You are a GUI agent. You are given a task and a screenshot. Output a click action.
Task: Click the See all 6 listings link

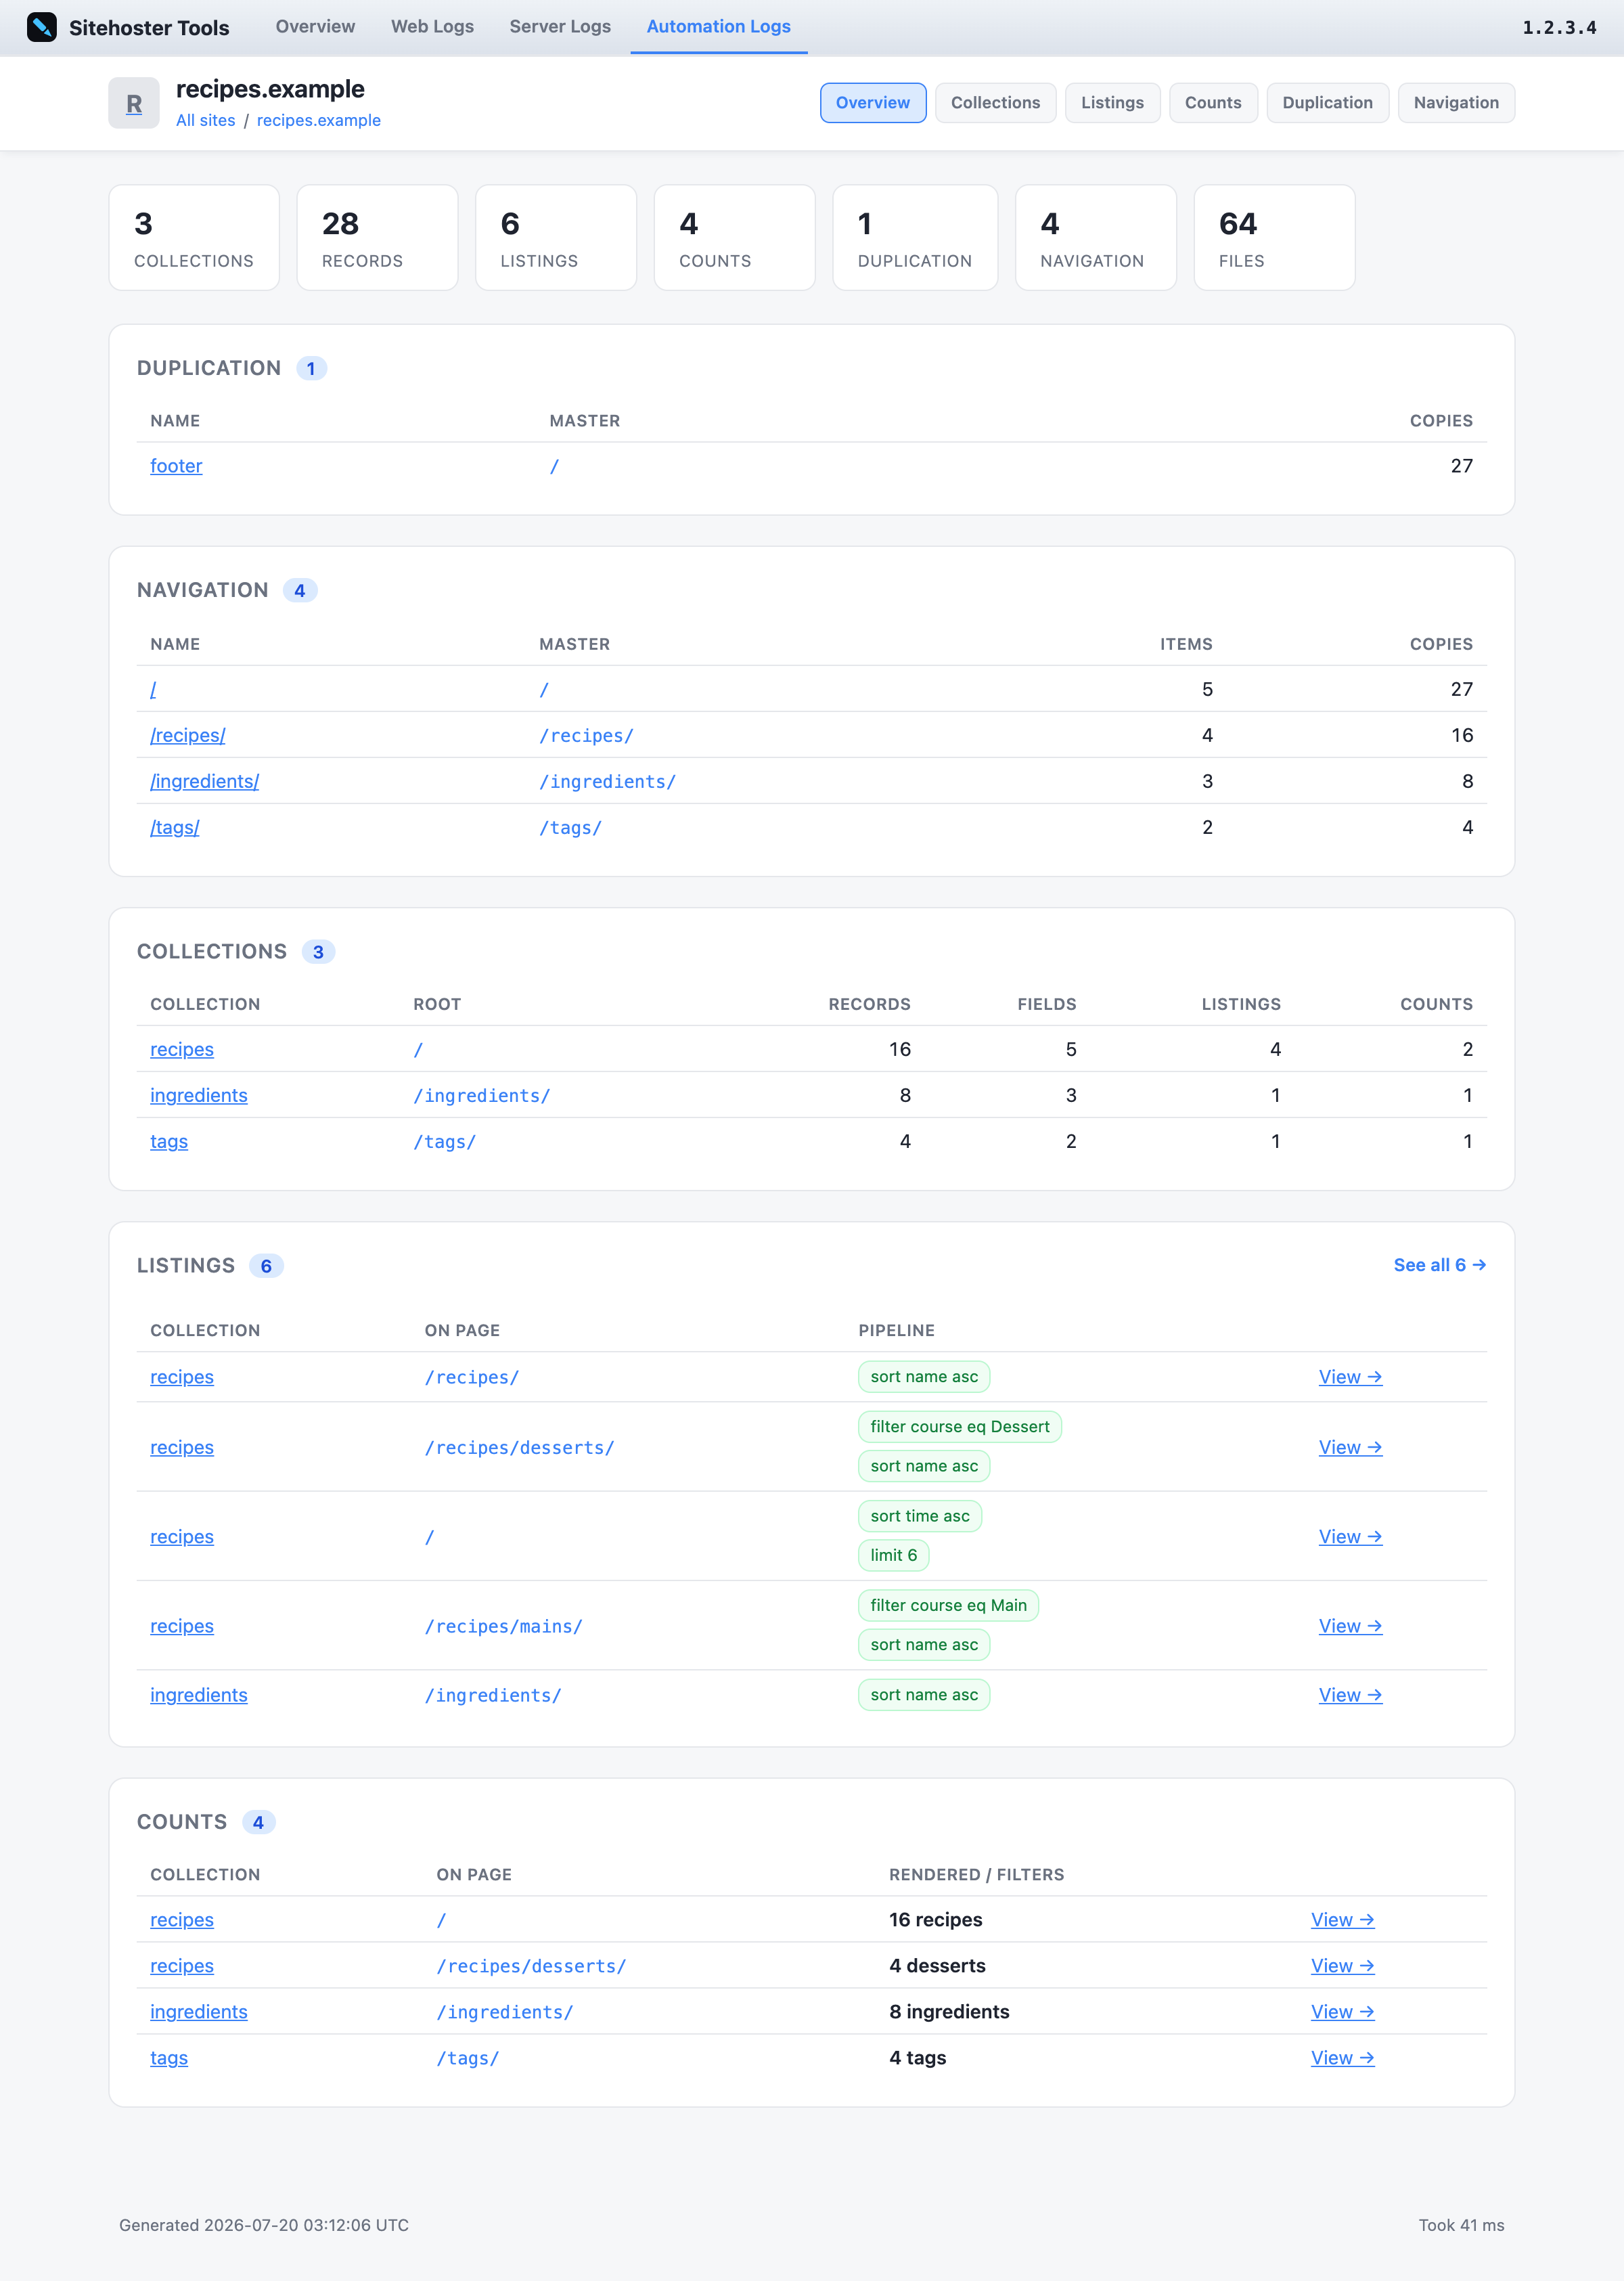1439,1265
